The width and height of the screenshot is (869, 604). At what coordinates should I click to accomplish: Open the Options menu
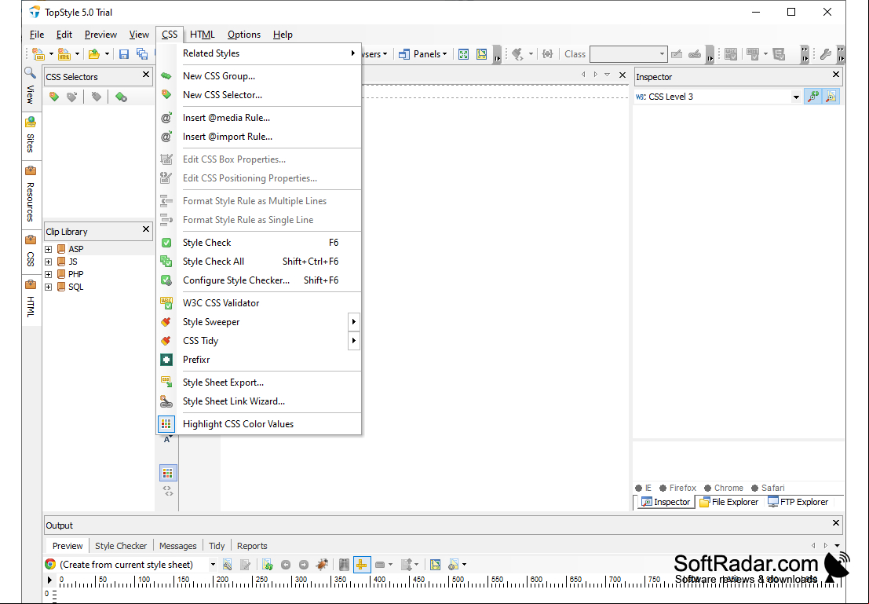pos(244,35)
